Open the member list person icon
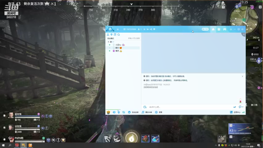The width and height of the screenshot is (263, 148). (x=108, y=35)
